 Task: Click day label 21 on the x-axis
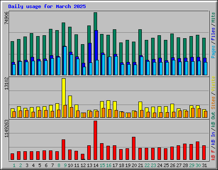pyautogui.click(x=141, y=165)
